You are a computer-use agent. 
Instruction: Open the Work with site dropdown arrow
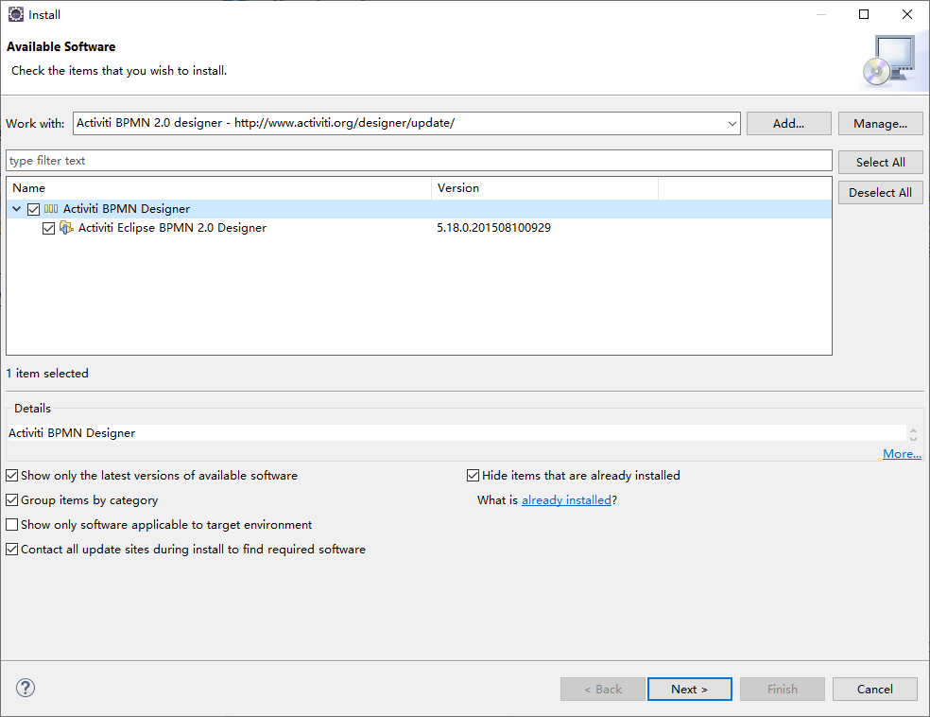click(732, 124)
